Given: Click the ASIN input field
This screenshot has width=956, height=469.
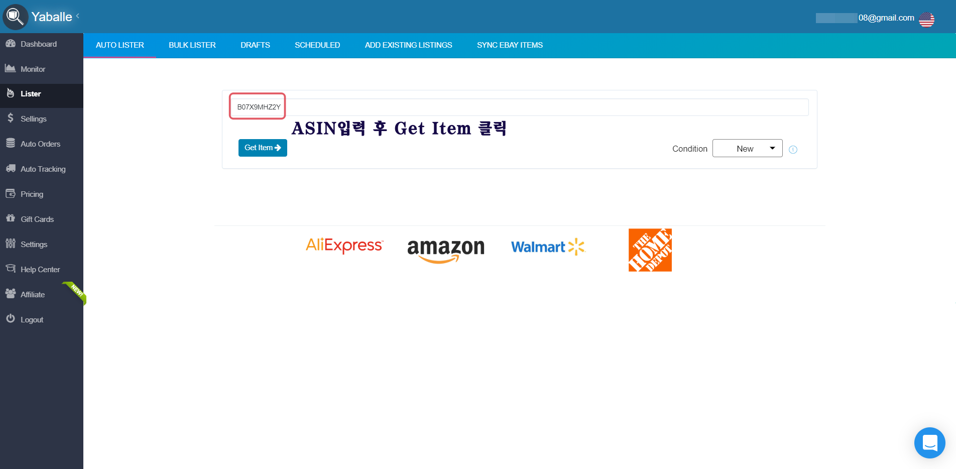Looking at the screenshot, I should coord(520,107).
